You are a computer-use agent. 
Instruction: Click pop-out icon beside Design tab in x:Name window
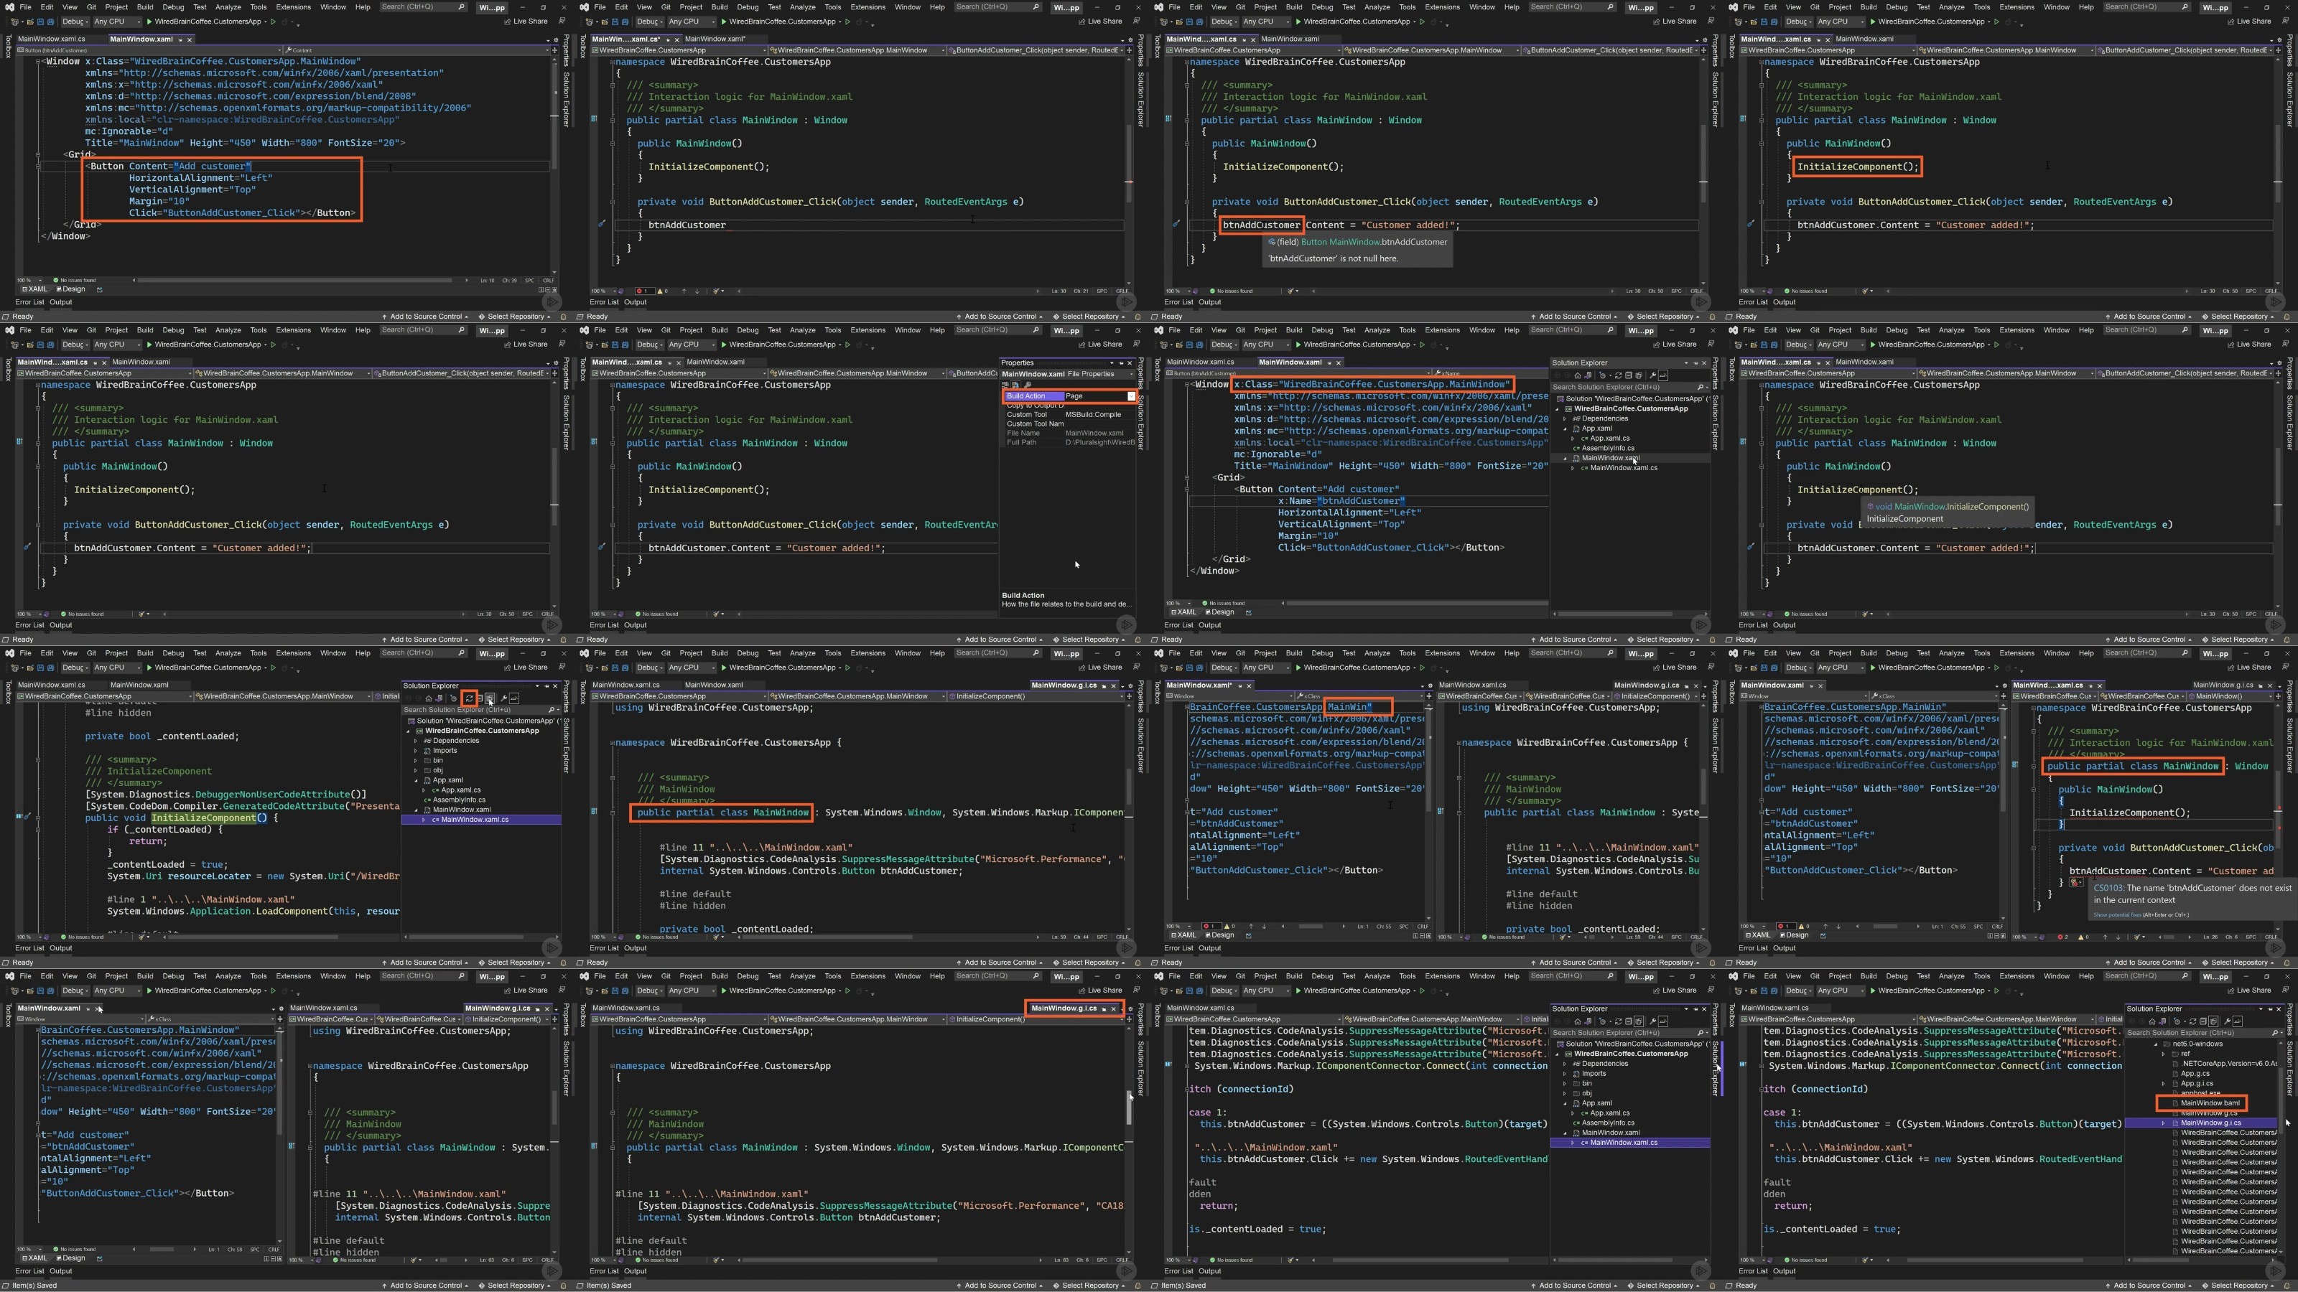(1249, 612)
